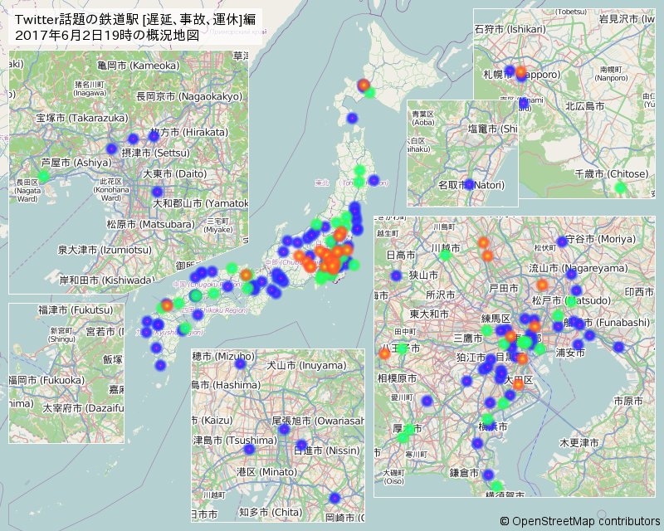664x531 pixels.
Task: Click the OpenStreetMap contributors attribution link
Action: [580, 521]
